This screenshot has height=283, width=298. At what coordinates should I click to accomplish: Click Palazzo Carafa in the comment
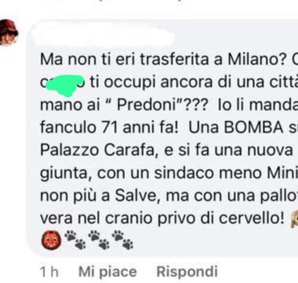pyautogui.click(x=97, y=150)
